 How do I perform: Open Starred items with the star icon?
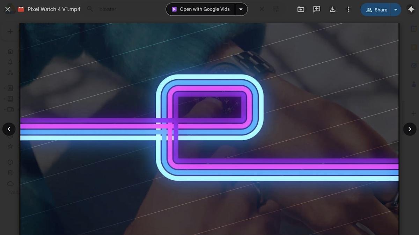click(x=10, y=146)
